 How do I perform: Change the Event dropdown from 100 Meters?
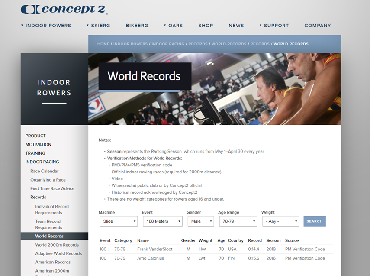click(x=162, y=221)
